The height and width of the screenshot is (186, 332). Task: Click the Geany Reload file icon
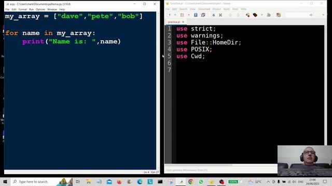tap(213, 15)
